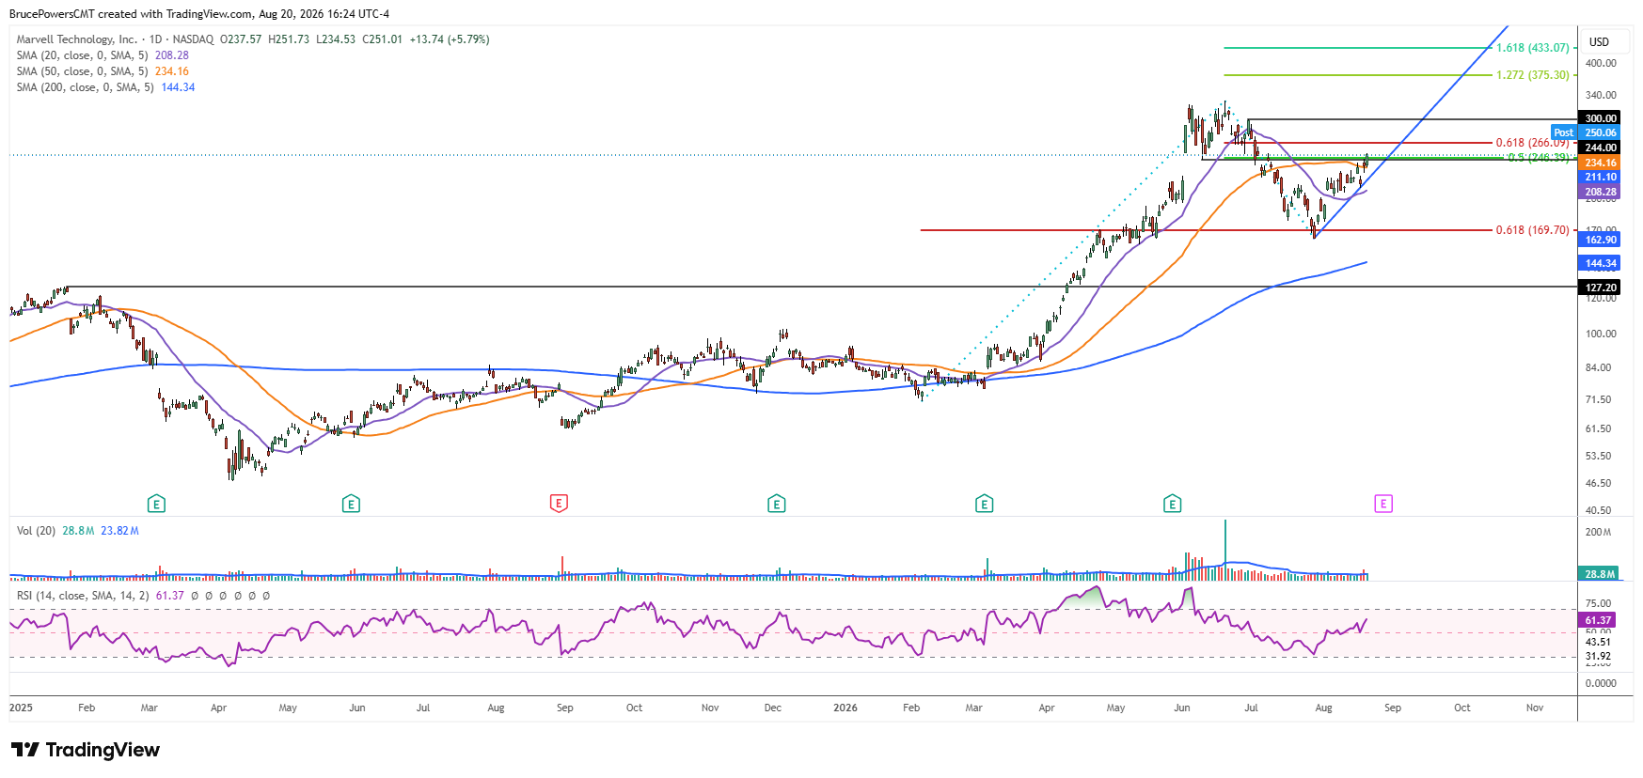Viewport: 1643px width, 778px height.
Task: Click the Nov label at the far right of time axis
Action: 1535,708
